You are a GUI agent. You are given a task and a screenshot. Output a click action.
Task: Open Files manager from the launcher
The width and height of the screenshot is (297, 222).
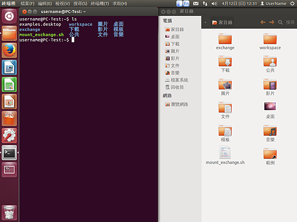(9, 34)
